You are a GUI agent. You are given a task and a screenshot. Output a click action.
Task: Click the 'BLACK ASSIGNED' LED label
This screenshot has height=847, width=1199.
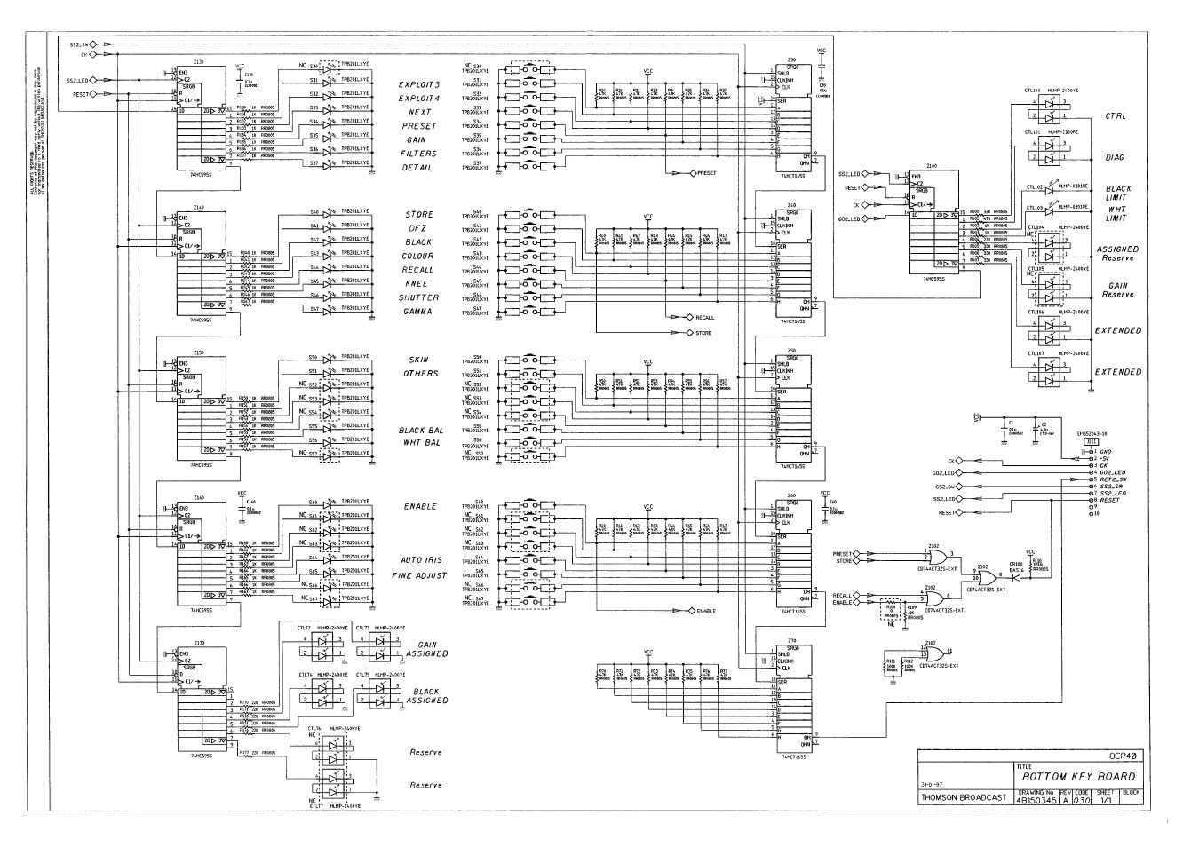[x=427, y=696]
